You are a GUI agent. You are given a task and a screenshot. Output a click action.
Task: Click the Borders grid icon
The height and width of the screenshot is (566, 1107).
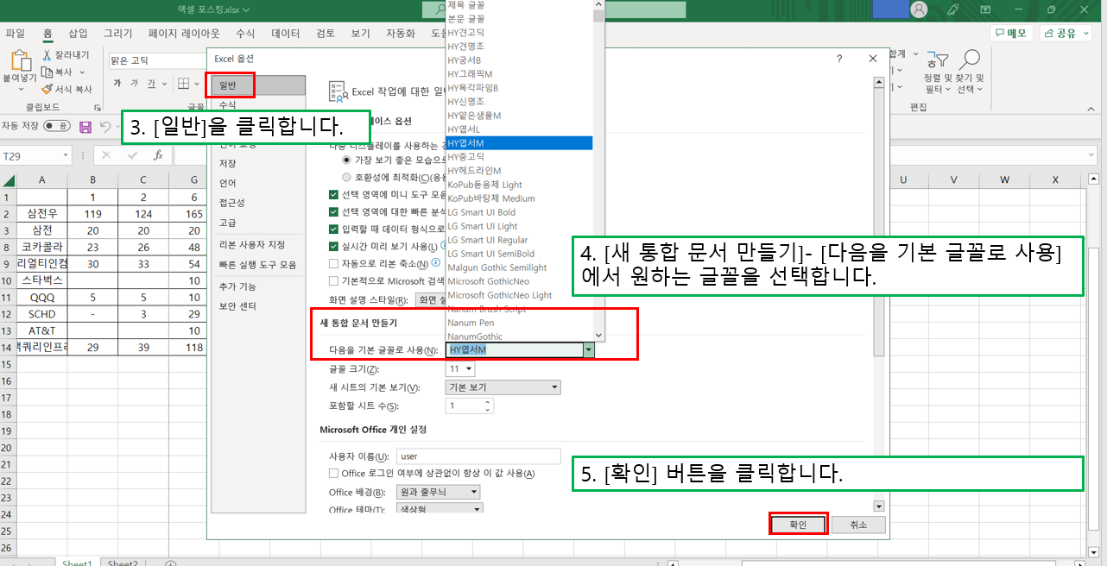coord(184,84)
